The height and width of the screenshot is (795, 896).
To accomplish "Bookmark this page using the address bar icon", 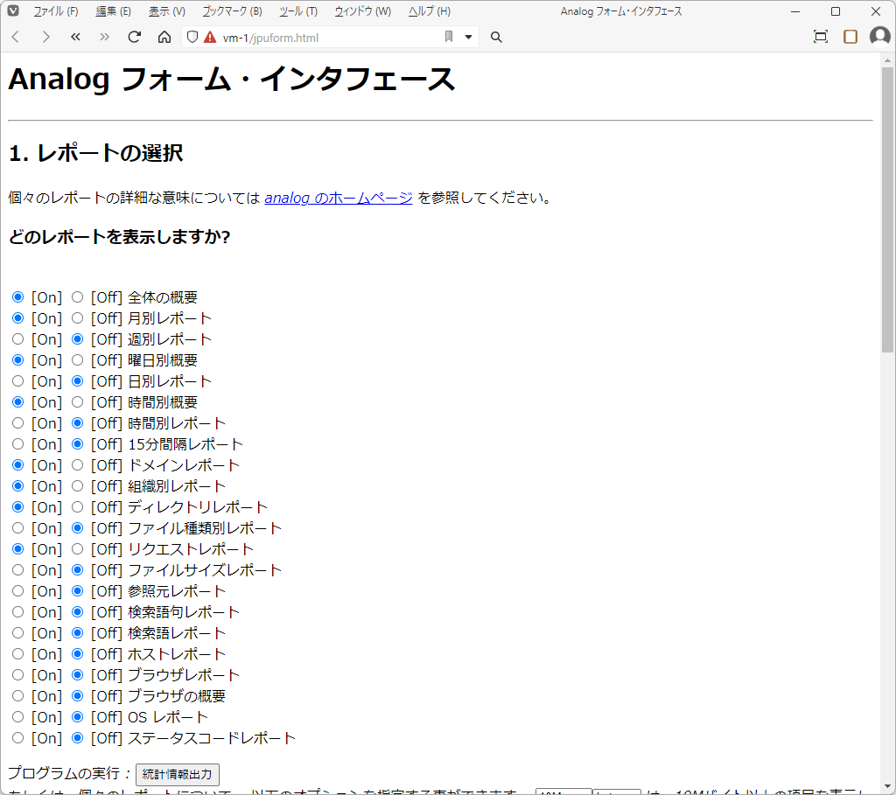I will [x=449, y=37].
